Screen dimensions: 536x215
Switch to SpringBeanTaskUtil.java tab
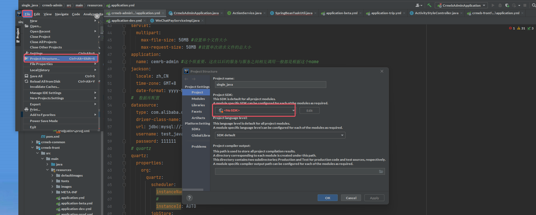(x=293, y=13)
